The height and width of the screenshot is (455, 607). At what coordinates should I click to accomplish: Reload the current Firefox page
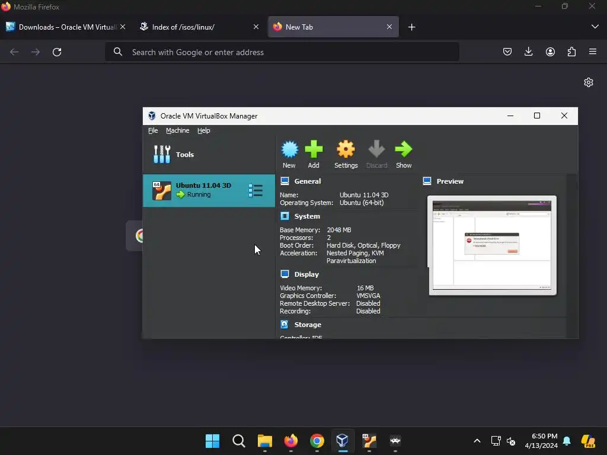click(x=57, y=52)
